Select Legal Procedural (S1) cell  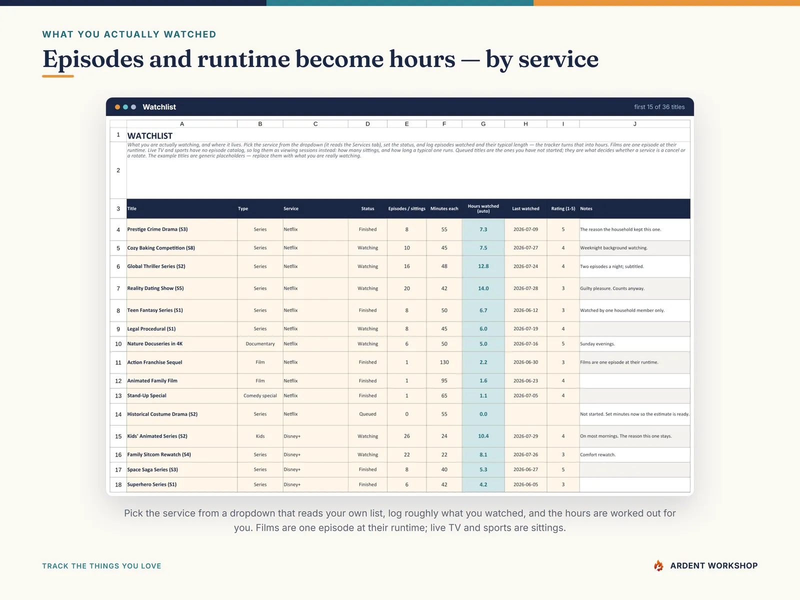point(182,329)
